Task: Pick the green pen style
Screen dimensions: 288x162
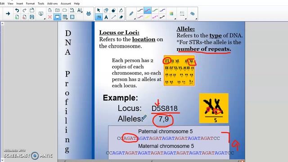Action: tap(155, 10)
